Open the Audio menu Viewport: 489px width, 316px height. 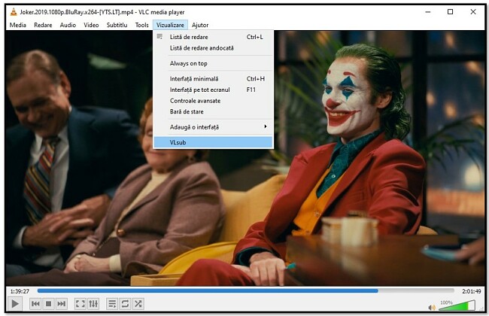tap(68, 25)
